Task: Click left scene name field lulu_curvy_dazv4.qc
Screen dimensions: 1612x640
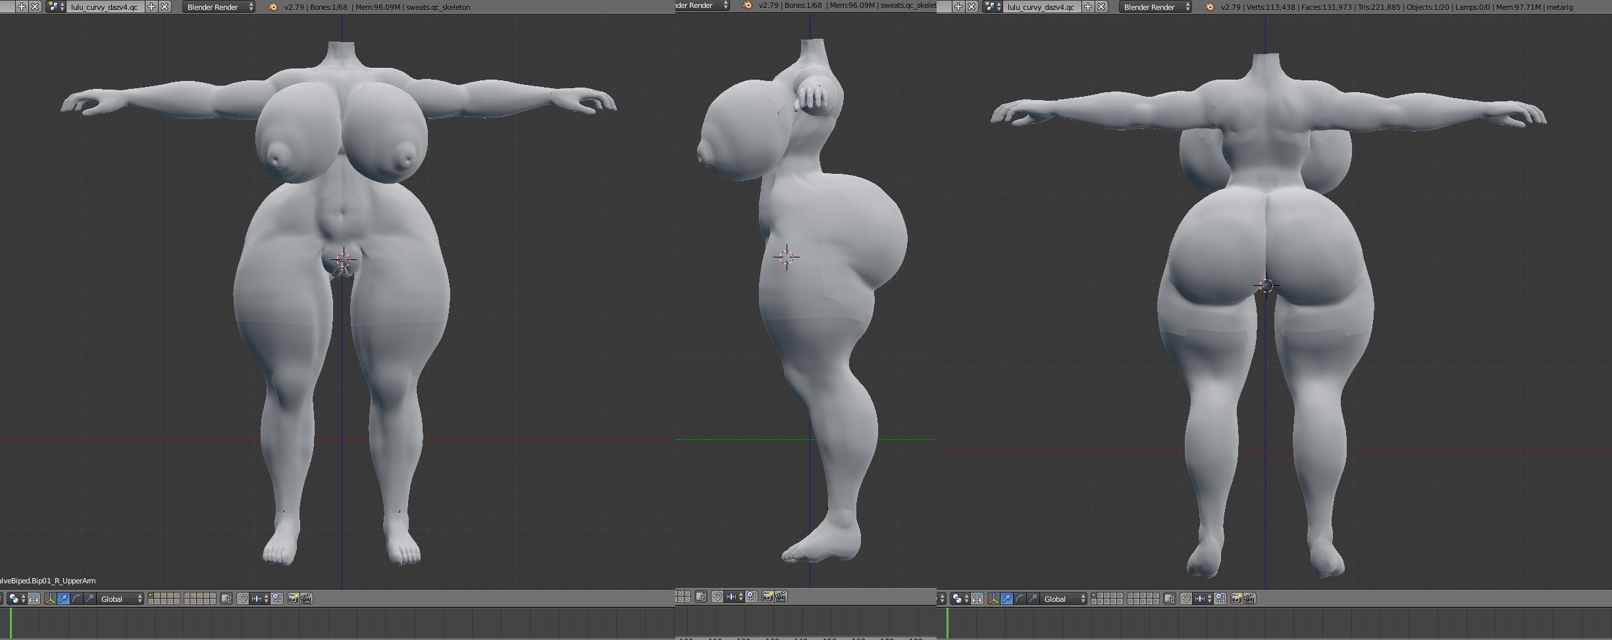Action: pos(105,7)
